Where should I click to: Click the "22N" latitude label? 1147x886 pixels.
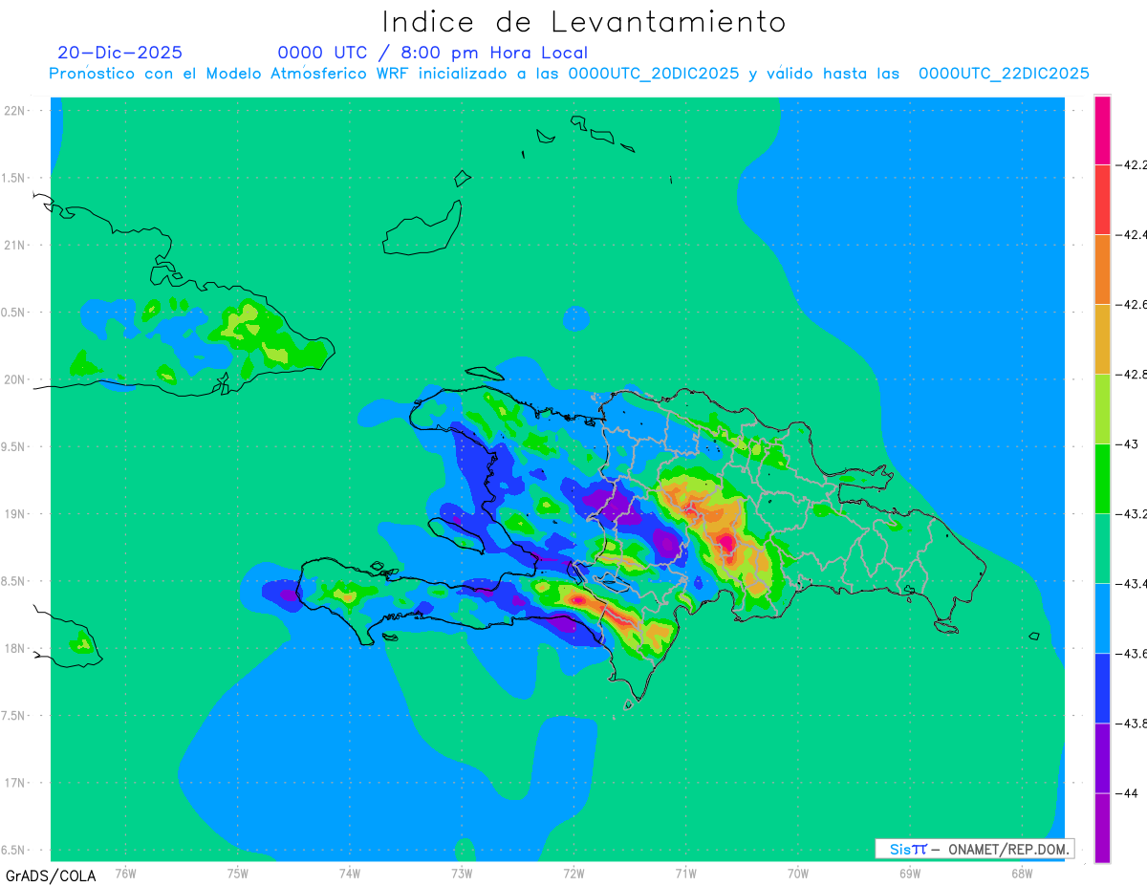15,110
